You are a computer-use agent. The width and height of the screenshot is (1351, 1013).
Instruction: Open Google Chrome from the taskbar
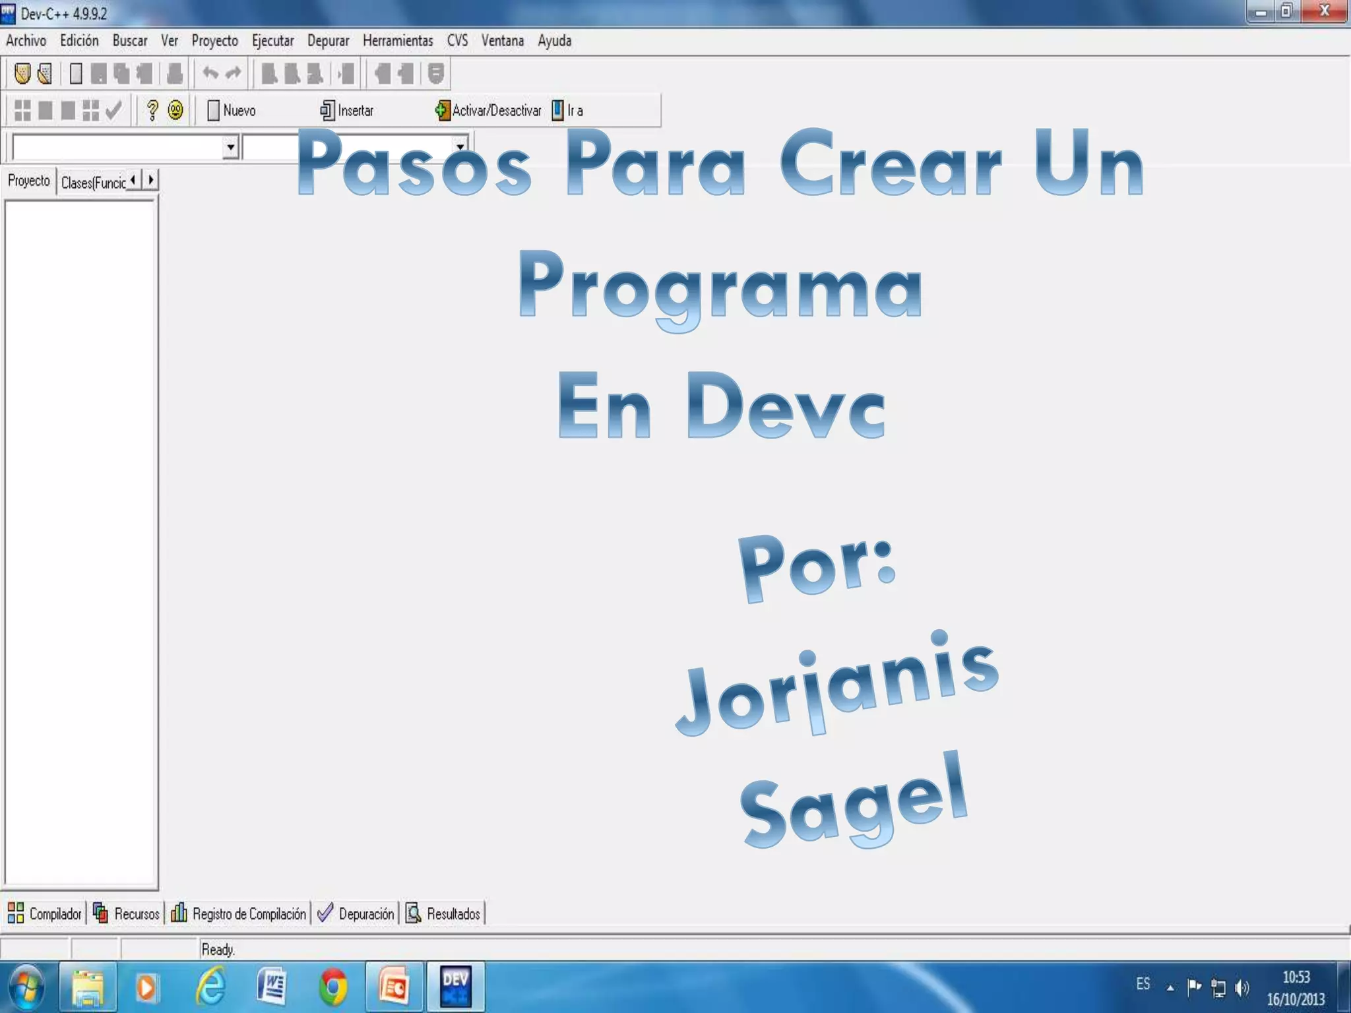click(x=333, y=987)
